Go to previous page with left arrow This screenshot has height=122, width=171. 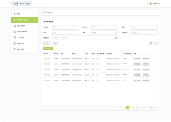[118, 108]
